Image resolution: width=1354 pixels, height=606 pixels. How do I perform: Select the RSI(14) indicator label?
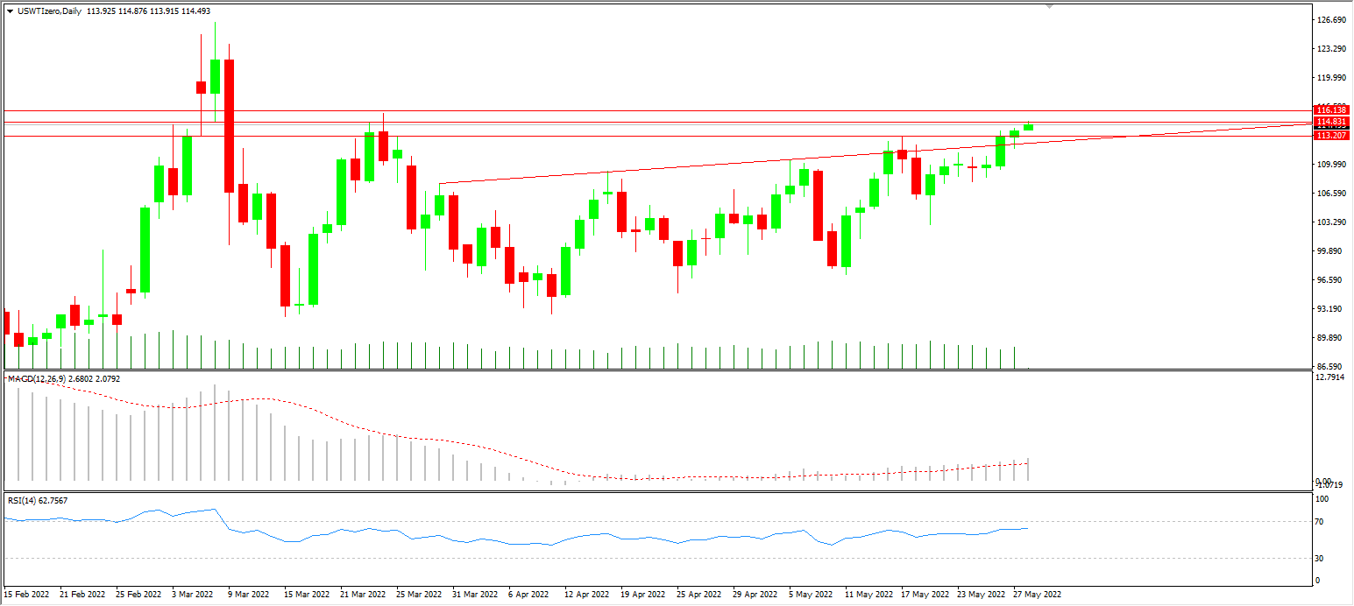point(26,501)
